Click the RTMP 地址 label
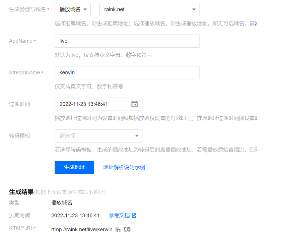The height and width of the screenshot is (236, 288). 22,228
